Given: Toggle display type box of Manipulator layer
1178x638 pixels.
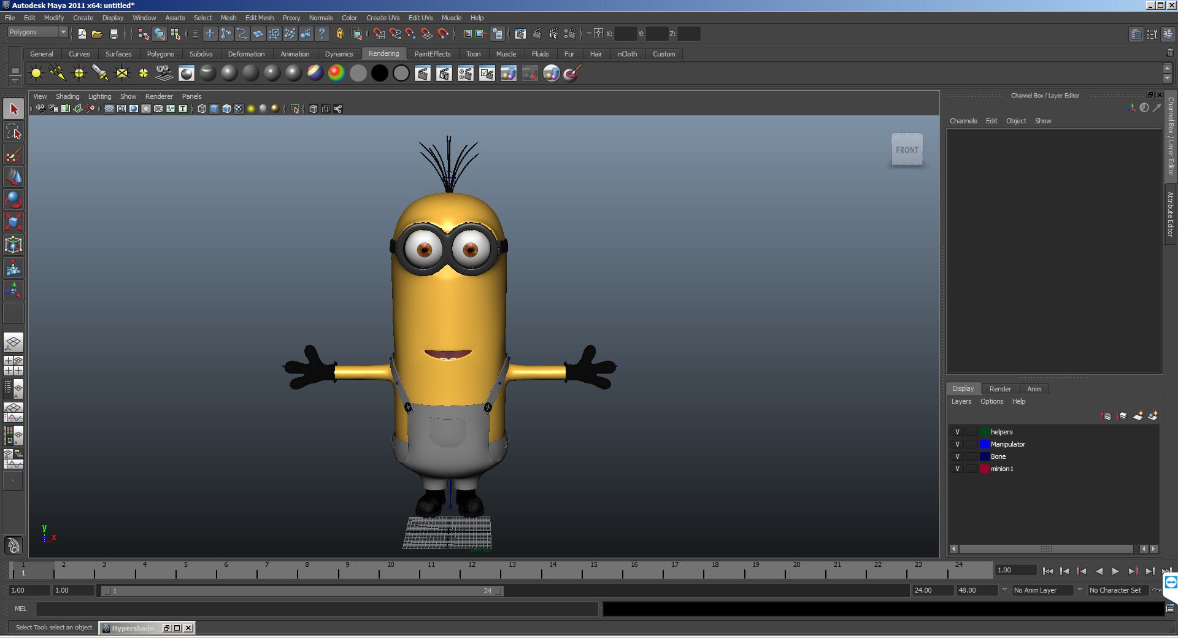Looking at the screenshot, I should click(x=972, y=444).
